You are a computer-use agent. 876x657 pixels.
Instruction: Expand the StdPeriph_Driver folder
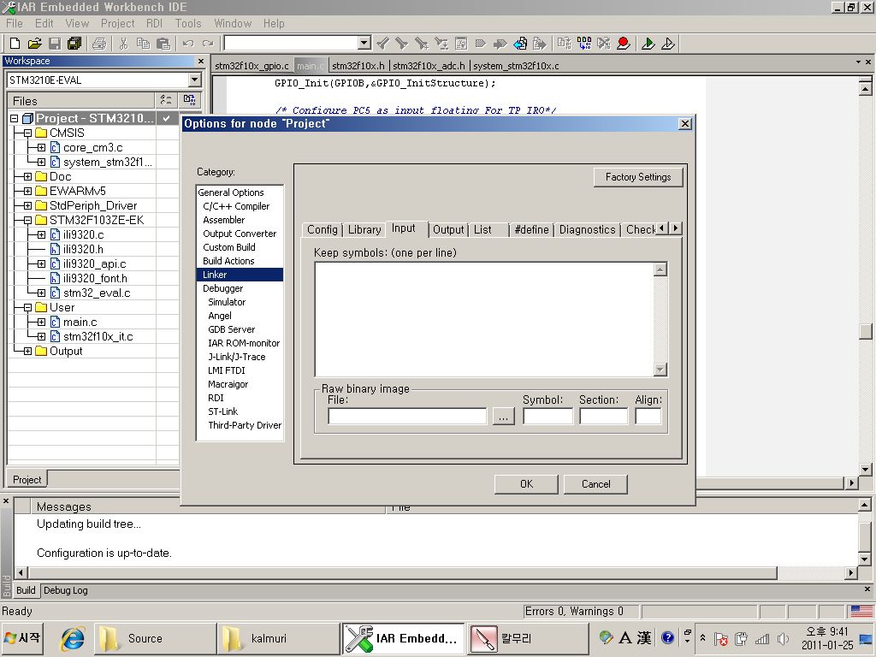[27, 205]
